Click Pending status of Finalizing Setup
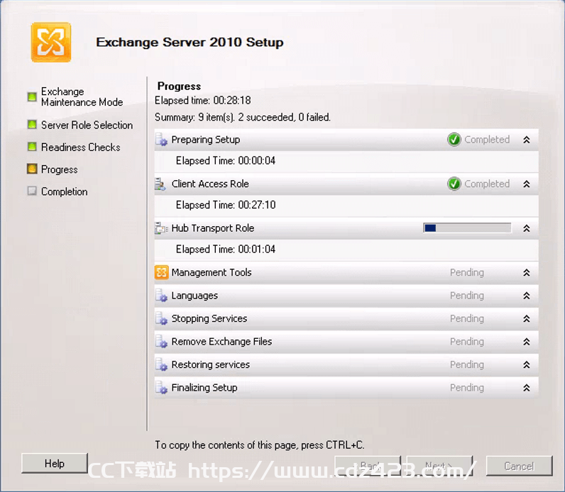The width and height of the screenshot is (565, 492). pos(467,388)
